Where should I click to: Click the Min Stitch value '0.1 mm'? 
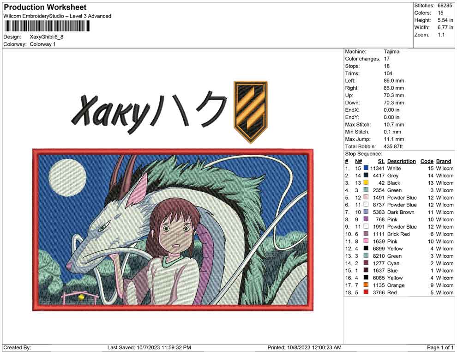392,132
